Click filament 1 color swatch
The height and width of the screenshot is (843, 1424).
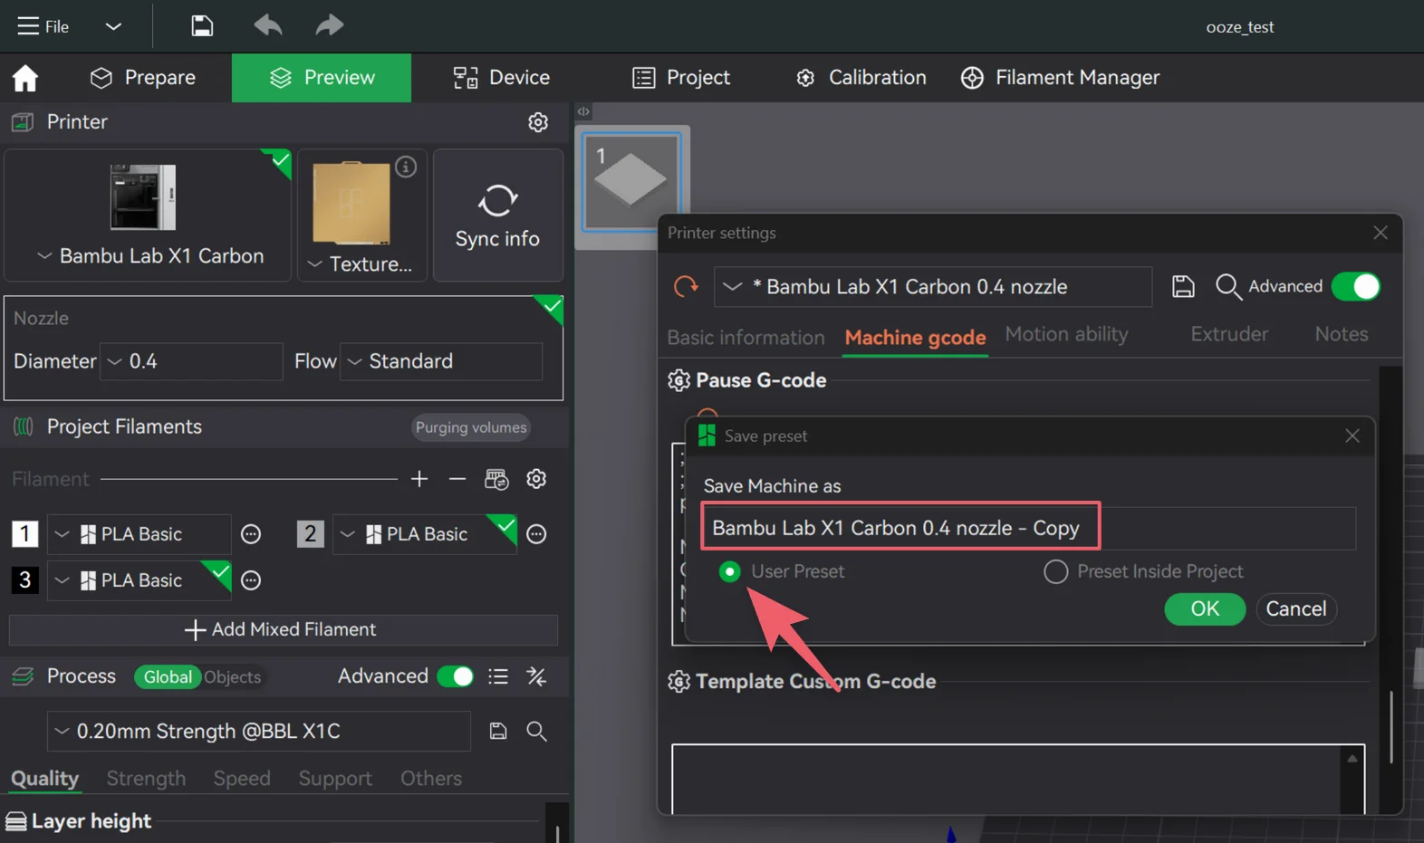[x=24, y=534]
